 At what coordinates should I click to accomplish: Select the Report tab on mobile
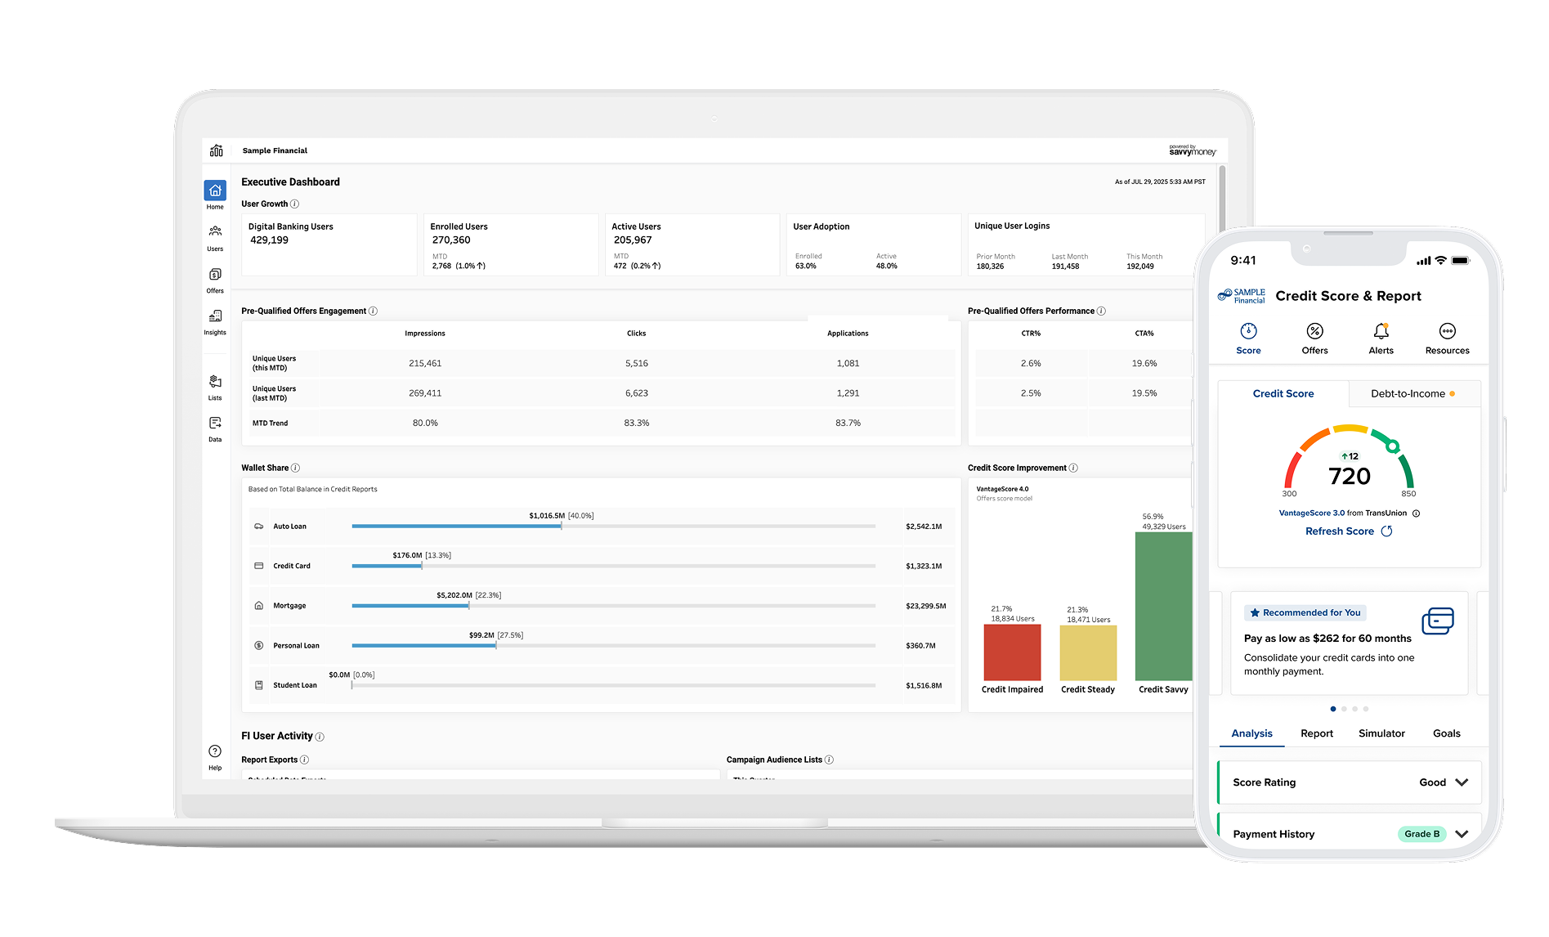(x=1317, y=733)
